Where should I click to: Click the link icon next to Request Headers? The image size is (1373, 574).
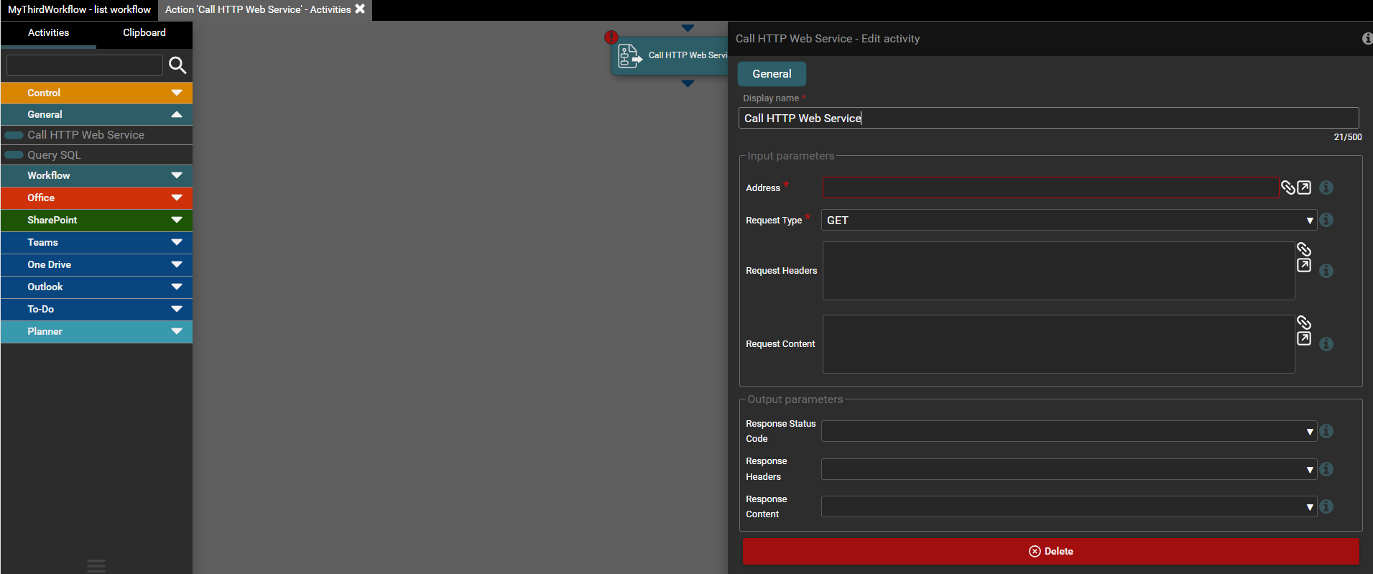tap(1304, 249)
